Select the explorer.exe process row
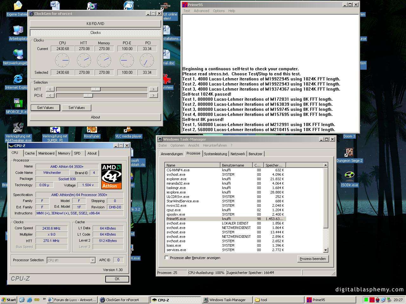The width and height of the screenshot is (406, 304). click(x=225, y=179)
